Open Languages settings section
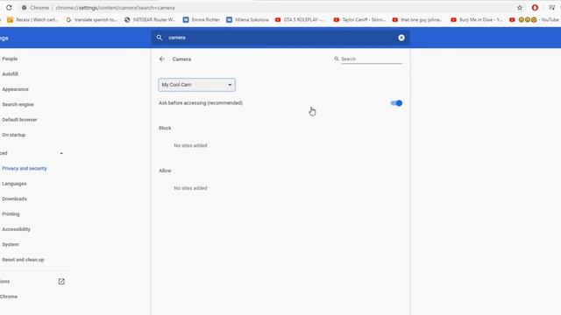This screenshot has width=561, height=315. (14, 184)
